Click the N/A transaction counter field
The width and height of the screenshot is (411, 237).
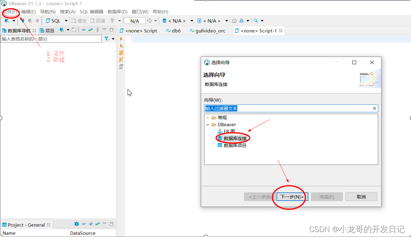coord(134,21)
